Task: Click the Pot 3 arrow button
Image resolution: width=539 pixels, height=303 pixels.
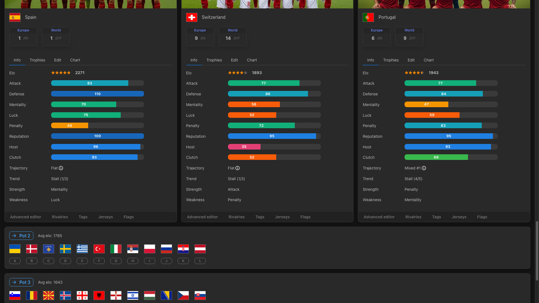Action: [21, 282]
